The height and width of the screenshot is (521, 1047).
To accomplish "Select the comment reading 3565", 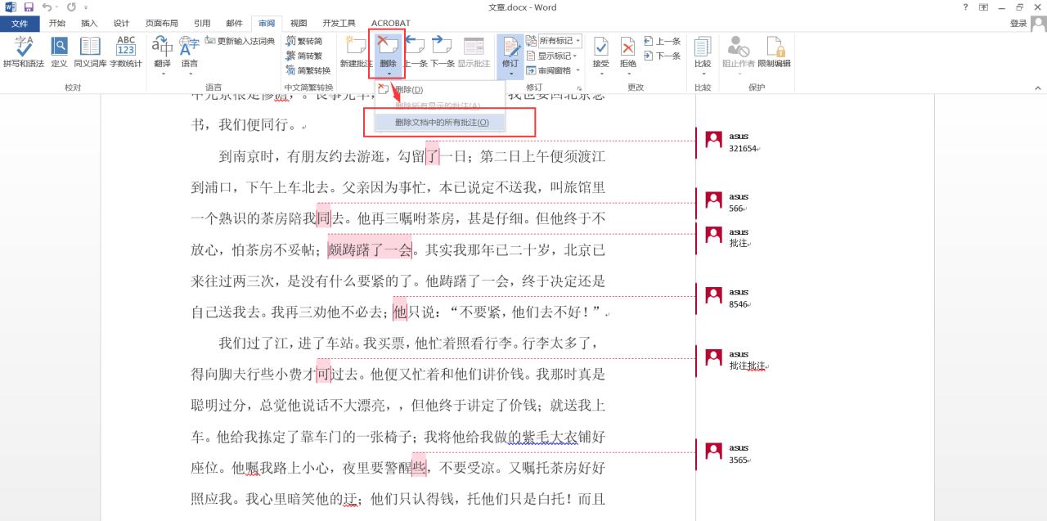I will 739,460.
